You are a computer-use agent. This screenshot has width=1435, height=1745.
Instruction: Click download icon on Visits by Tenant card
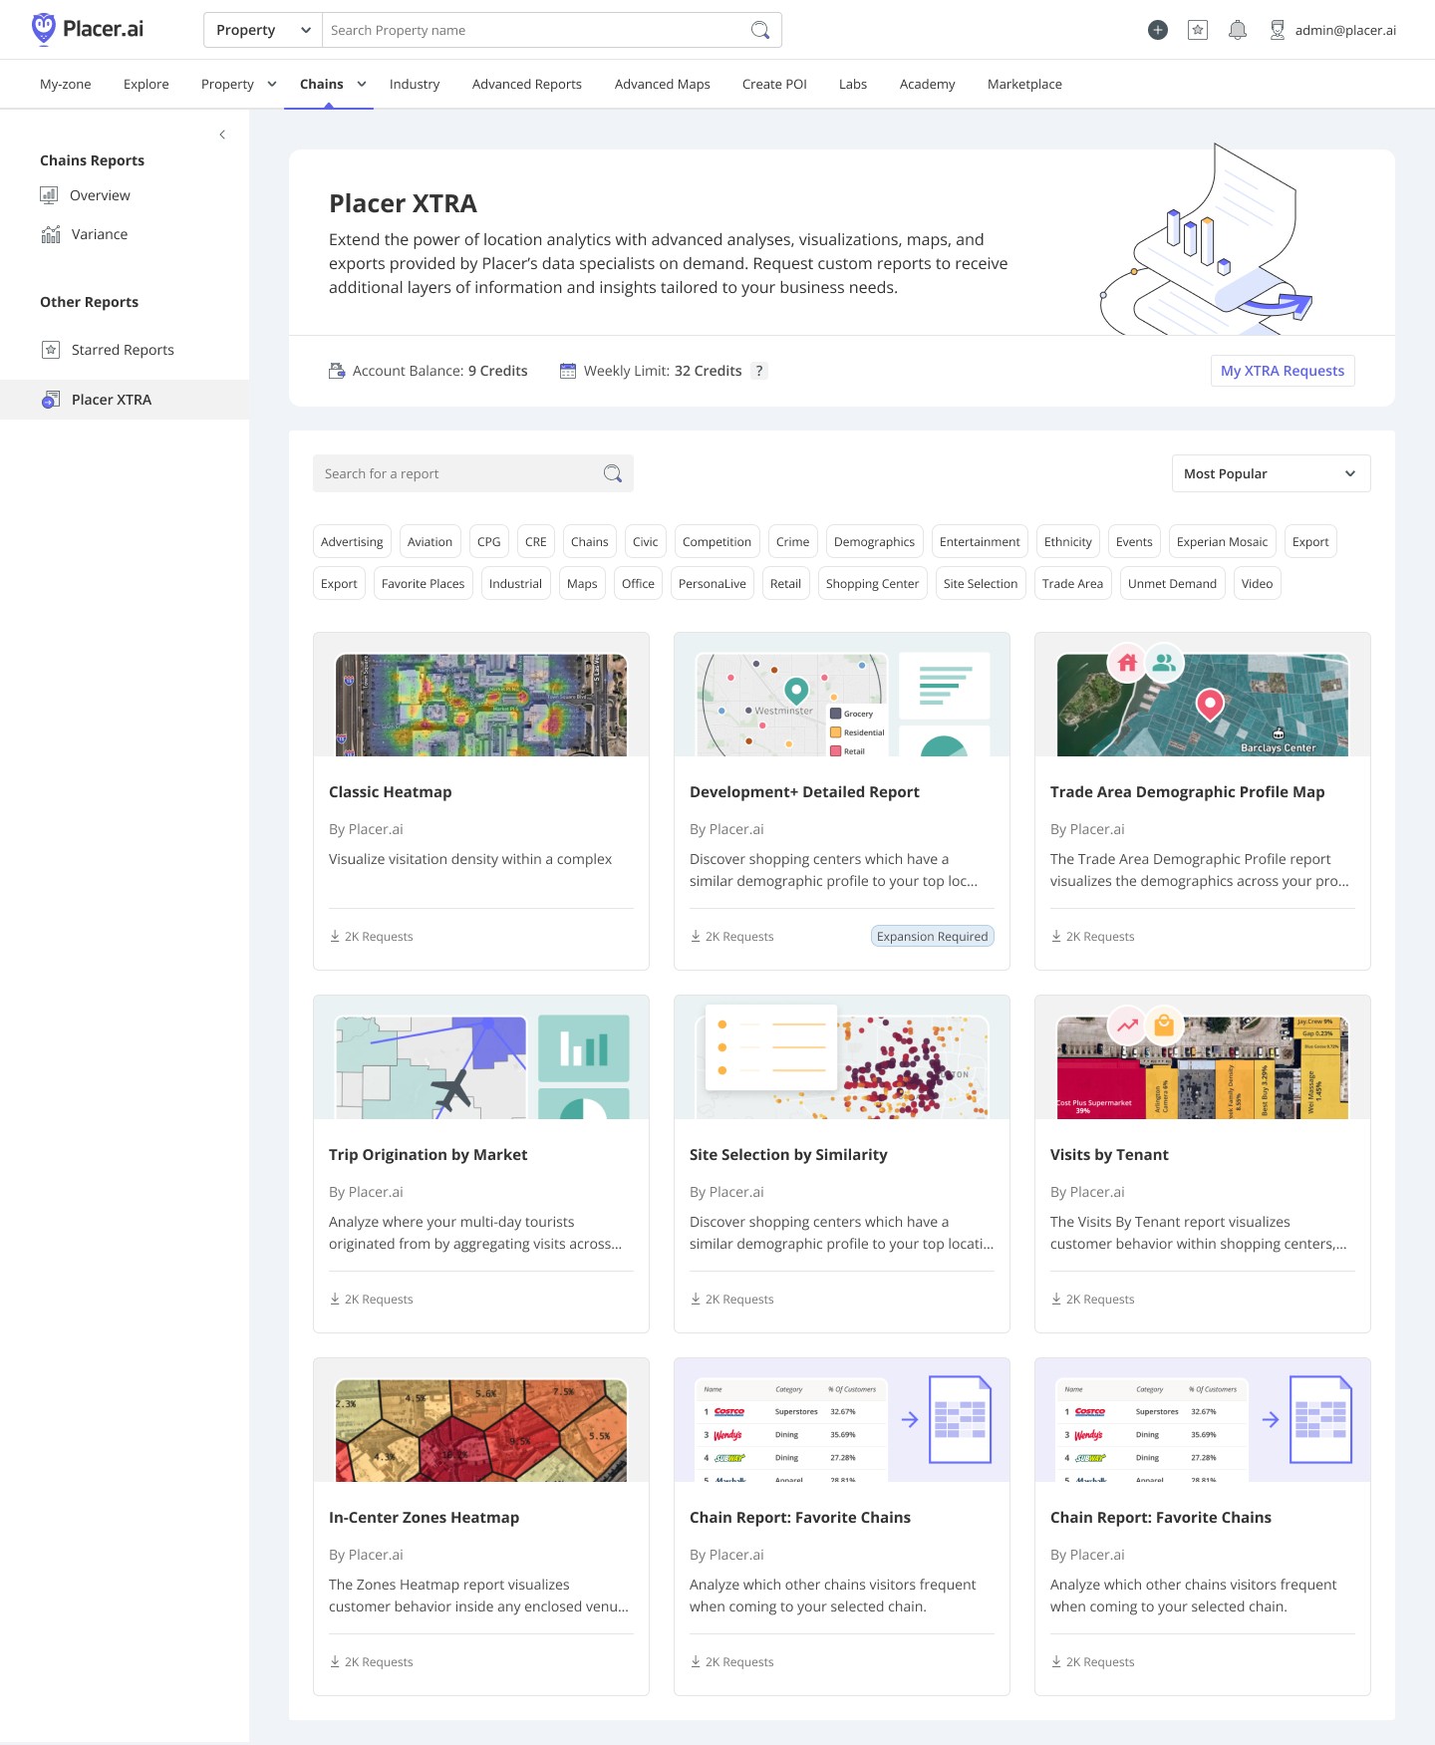(x=1056, y=1299)
